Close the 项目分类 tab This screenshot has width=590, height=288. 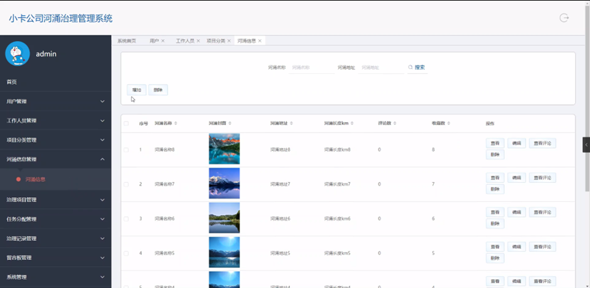click(x=228, y=41)
